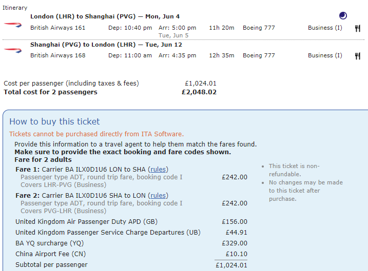Open the rules link for Fare 1
The width and height of the screenshot is (368, 271).
[x=158, y=170]
